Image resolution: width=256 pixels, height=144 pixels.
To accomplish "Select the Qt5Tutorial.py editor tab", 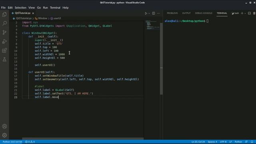I will click(x=23, y=13).
